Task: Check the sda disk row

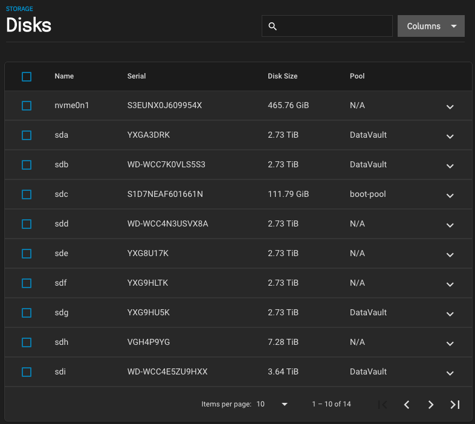Action: pos(27,135)
